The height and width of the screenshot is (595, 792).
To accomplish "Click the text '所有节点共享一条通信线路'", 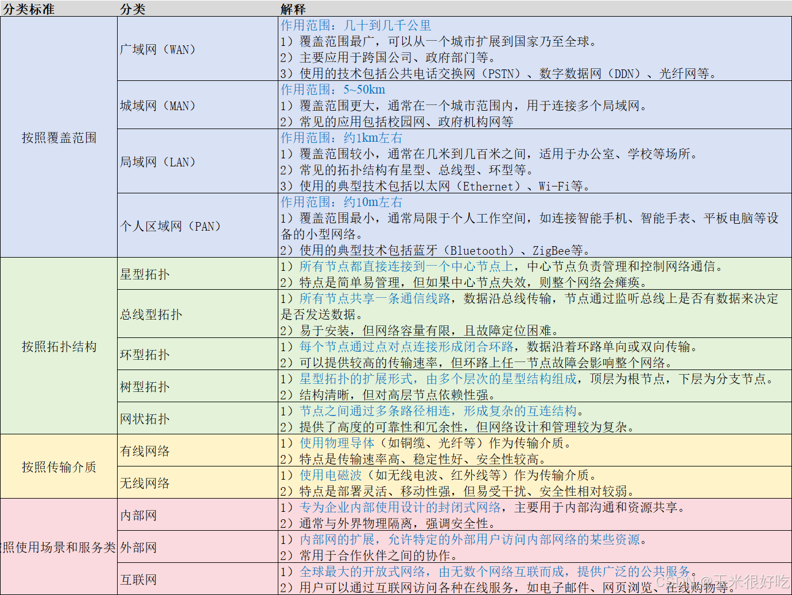I will coord(375,298).
